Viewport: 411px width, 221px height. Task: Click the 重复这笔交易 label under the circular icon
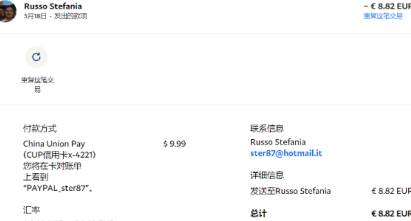[37, 85]
